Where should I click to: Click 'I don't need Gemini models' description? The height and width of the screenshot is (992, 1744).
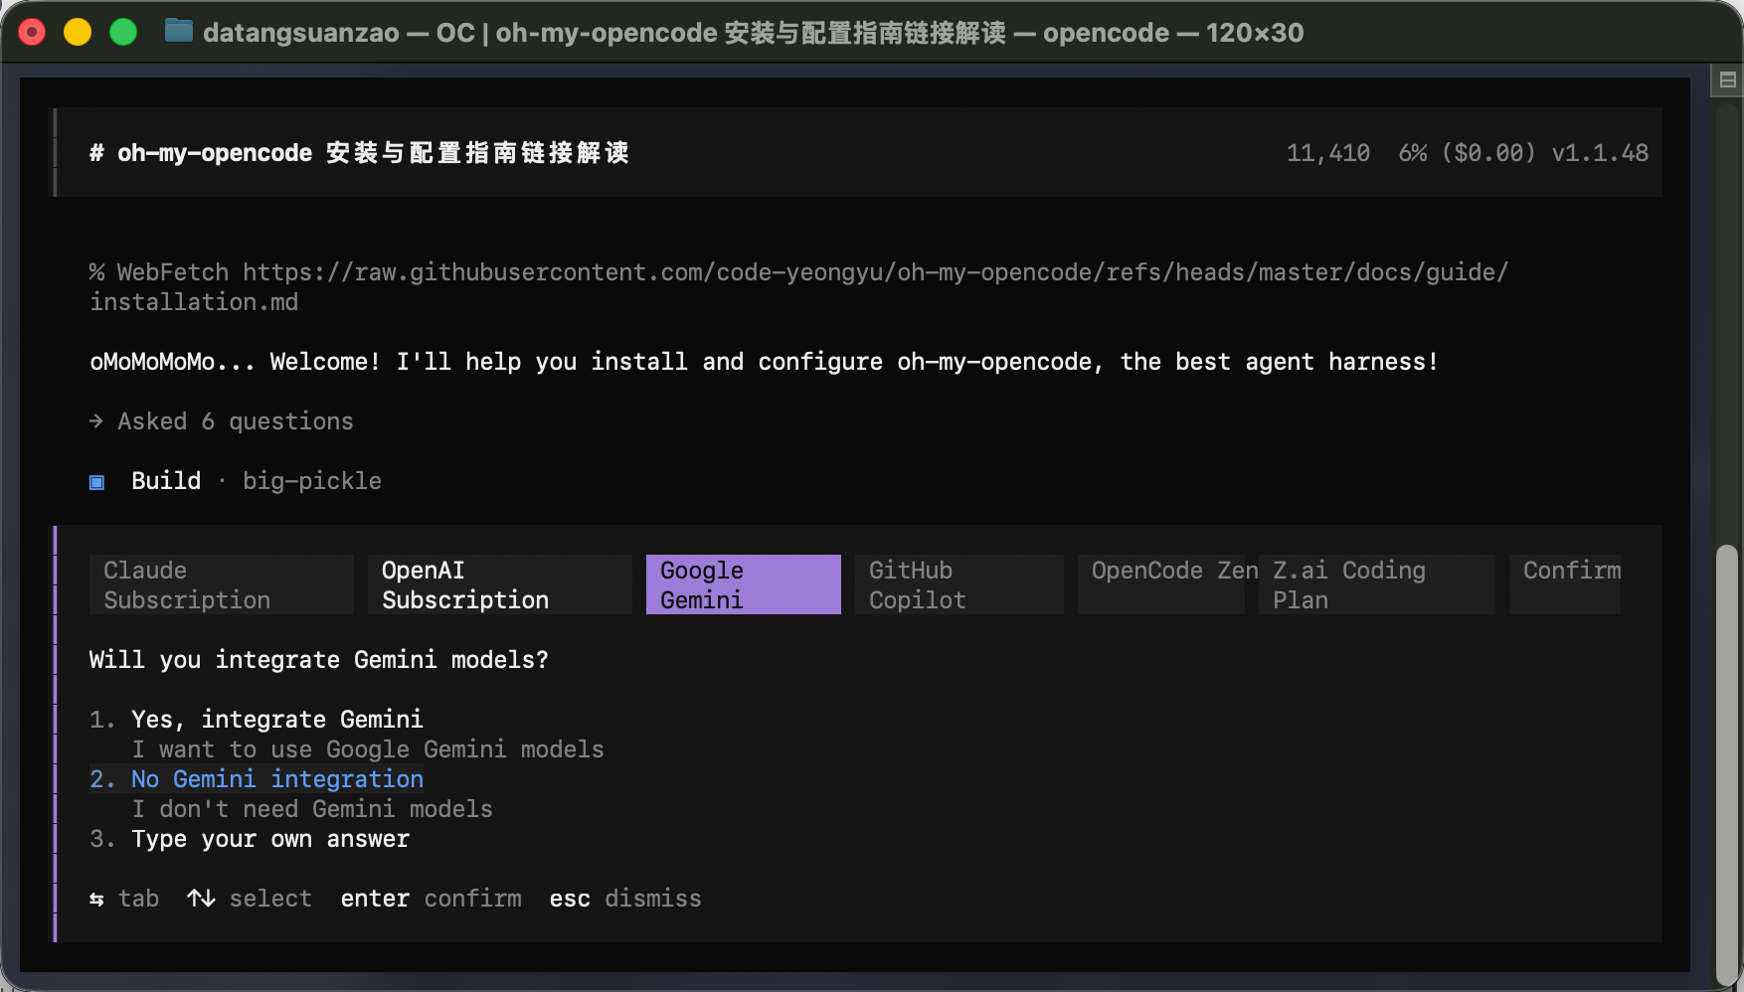click(312, 809)
